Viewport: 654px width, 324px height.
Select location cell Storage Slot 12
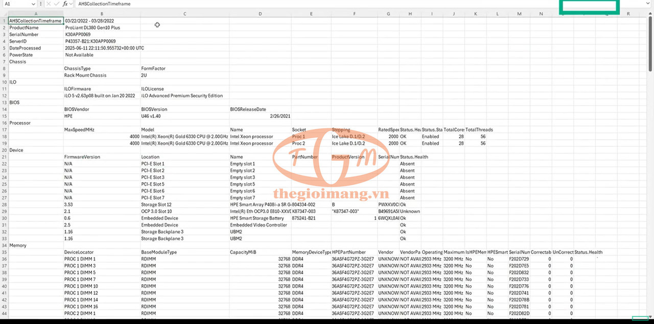pos(184,205)
